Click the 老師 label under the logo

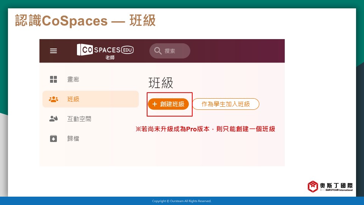pyautogui.click(x=110, y=57)
